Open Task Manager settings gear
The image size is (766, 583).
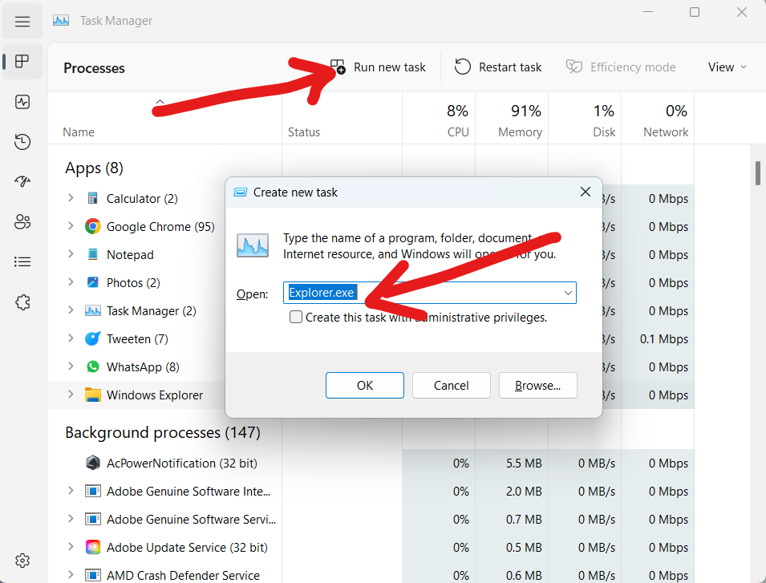pyautogui.click(x=22, y=561)
